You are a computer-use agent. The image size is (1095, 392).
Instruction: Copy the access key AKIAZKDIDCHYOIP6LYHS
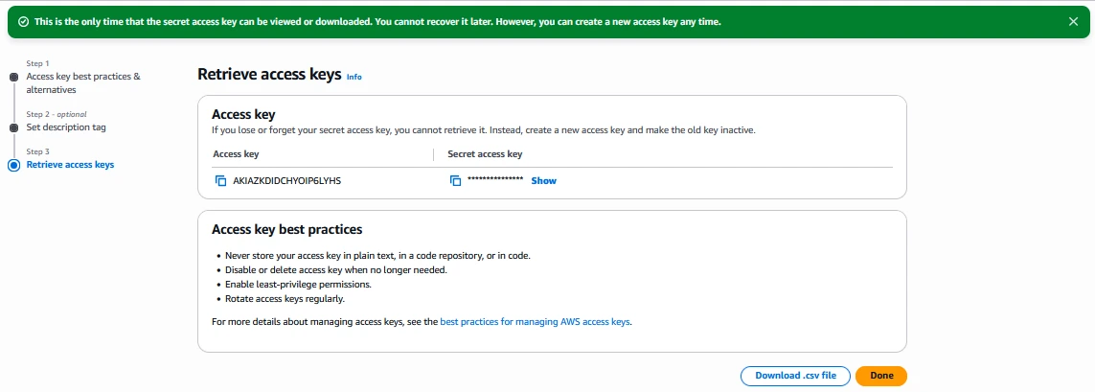tap(220, 180)
